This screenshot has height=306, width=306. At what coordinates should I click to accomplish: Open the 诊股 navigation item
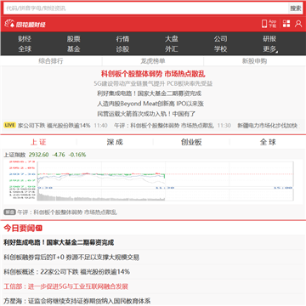(122, 49)
